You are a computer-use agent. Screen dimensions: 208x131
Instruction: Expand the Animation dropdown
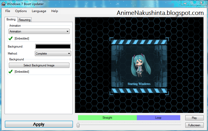39,31
